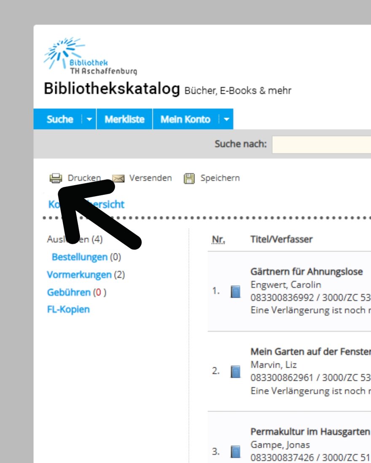Click barcode 083300837426 text
The image size is (371, 463).
282,458
